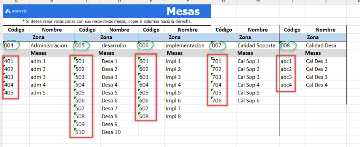
Task: Click mesa code cell 510
Action: (87, 132)
